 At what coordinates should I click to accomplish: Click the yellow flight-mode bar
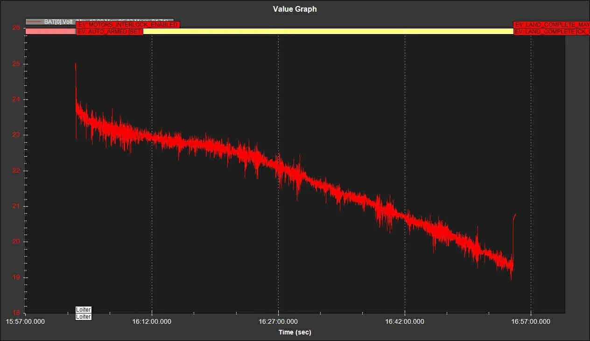tap(327, 31)
